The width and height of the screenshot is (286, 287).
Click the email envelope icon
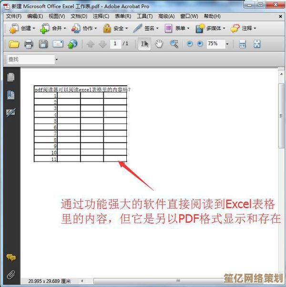click(x=58, y=44)
